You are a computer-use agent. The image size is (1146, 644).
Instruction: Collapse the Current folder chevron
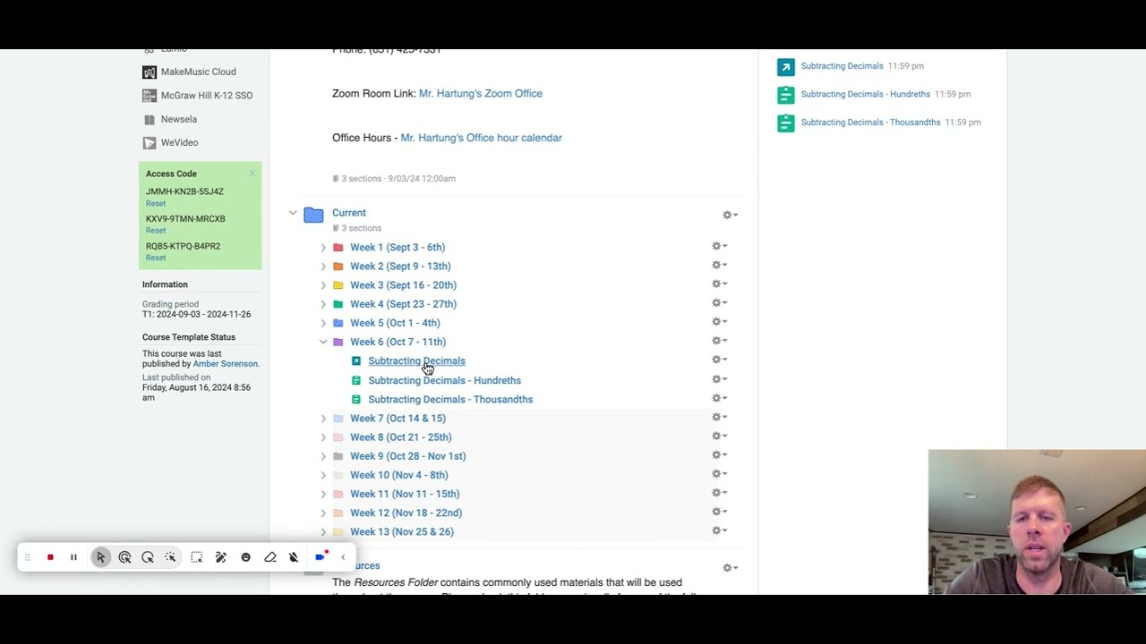[293, 213]
